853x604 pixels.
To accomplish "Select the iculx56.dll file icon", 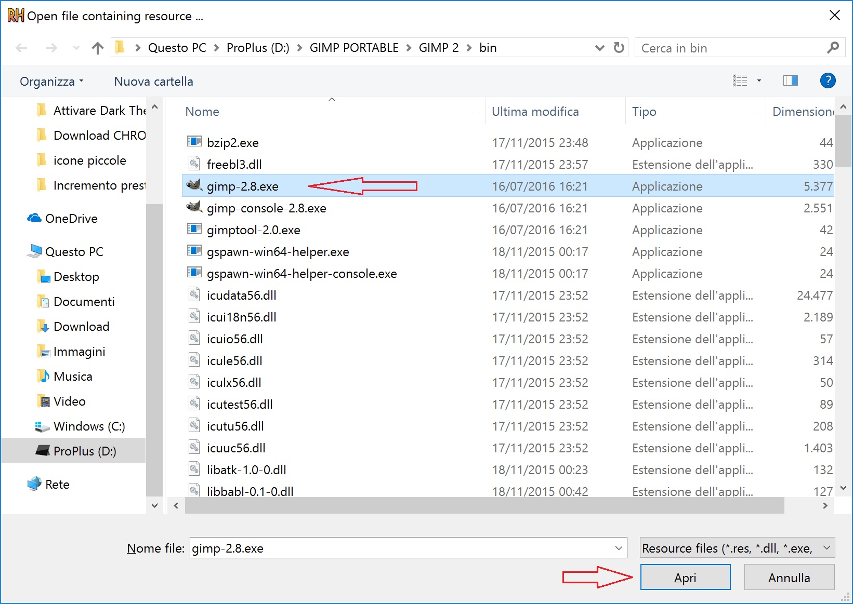I will (194, 382).
